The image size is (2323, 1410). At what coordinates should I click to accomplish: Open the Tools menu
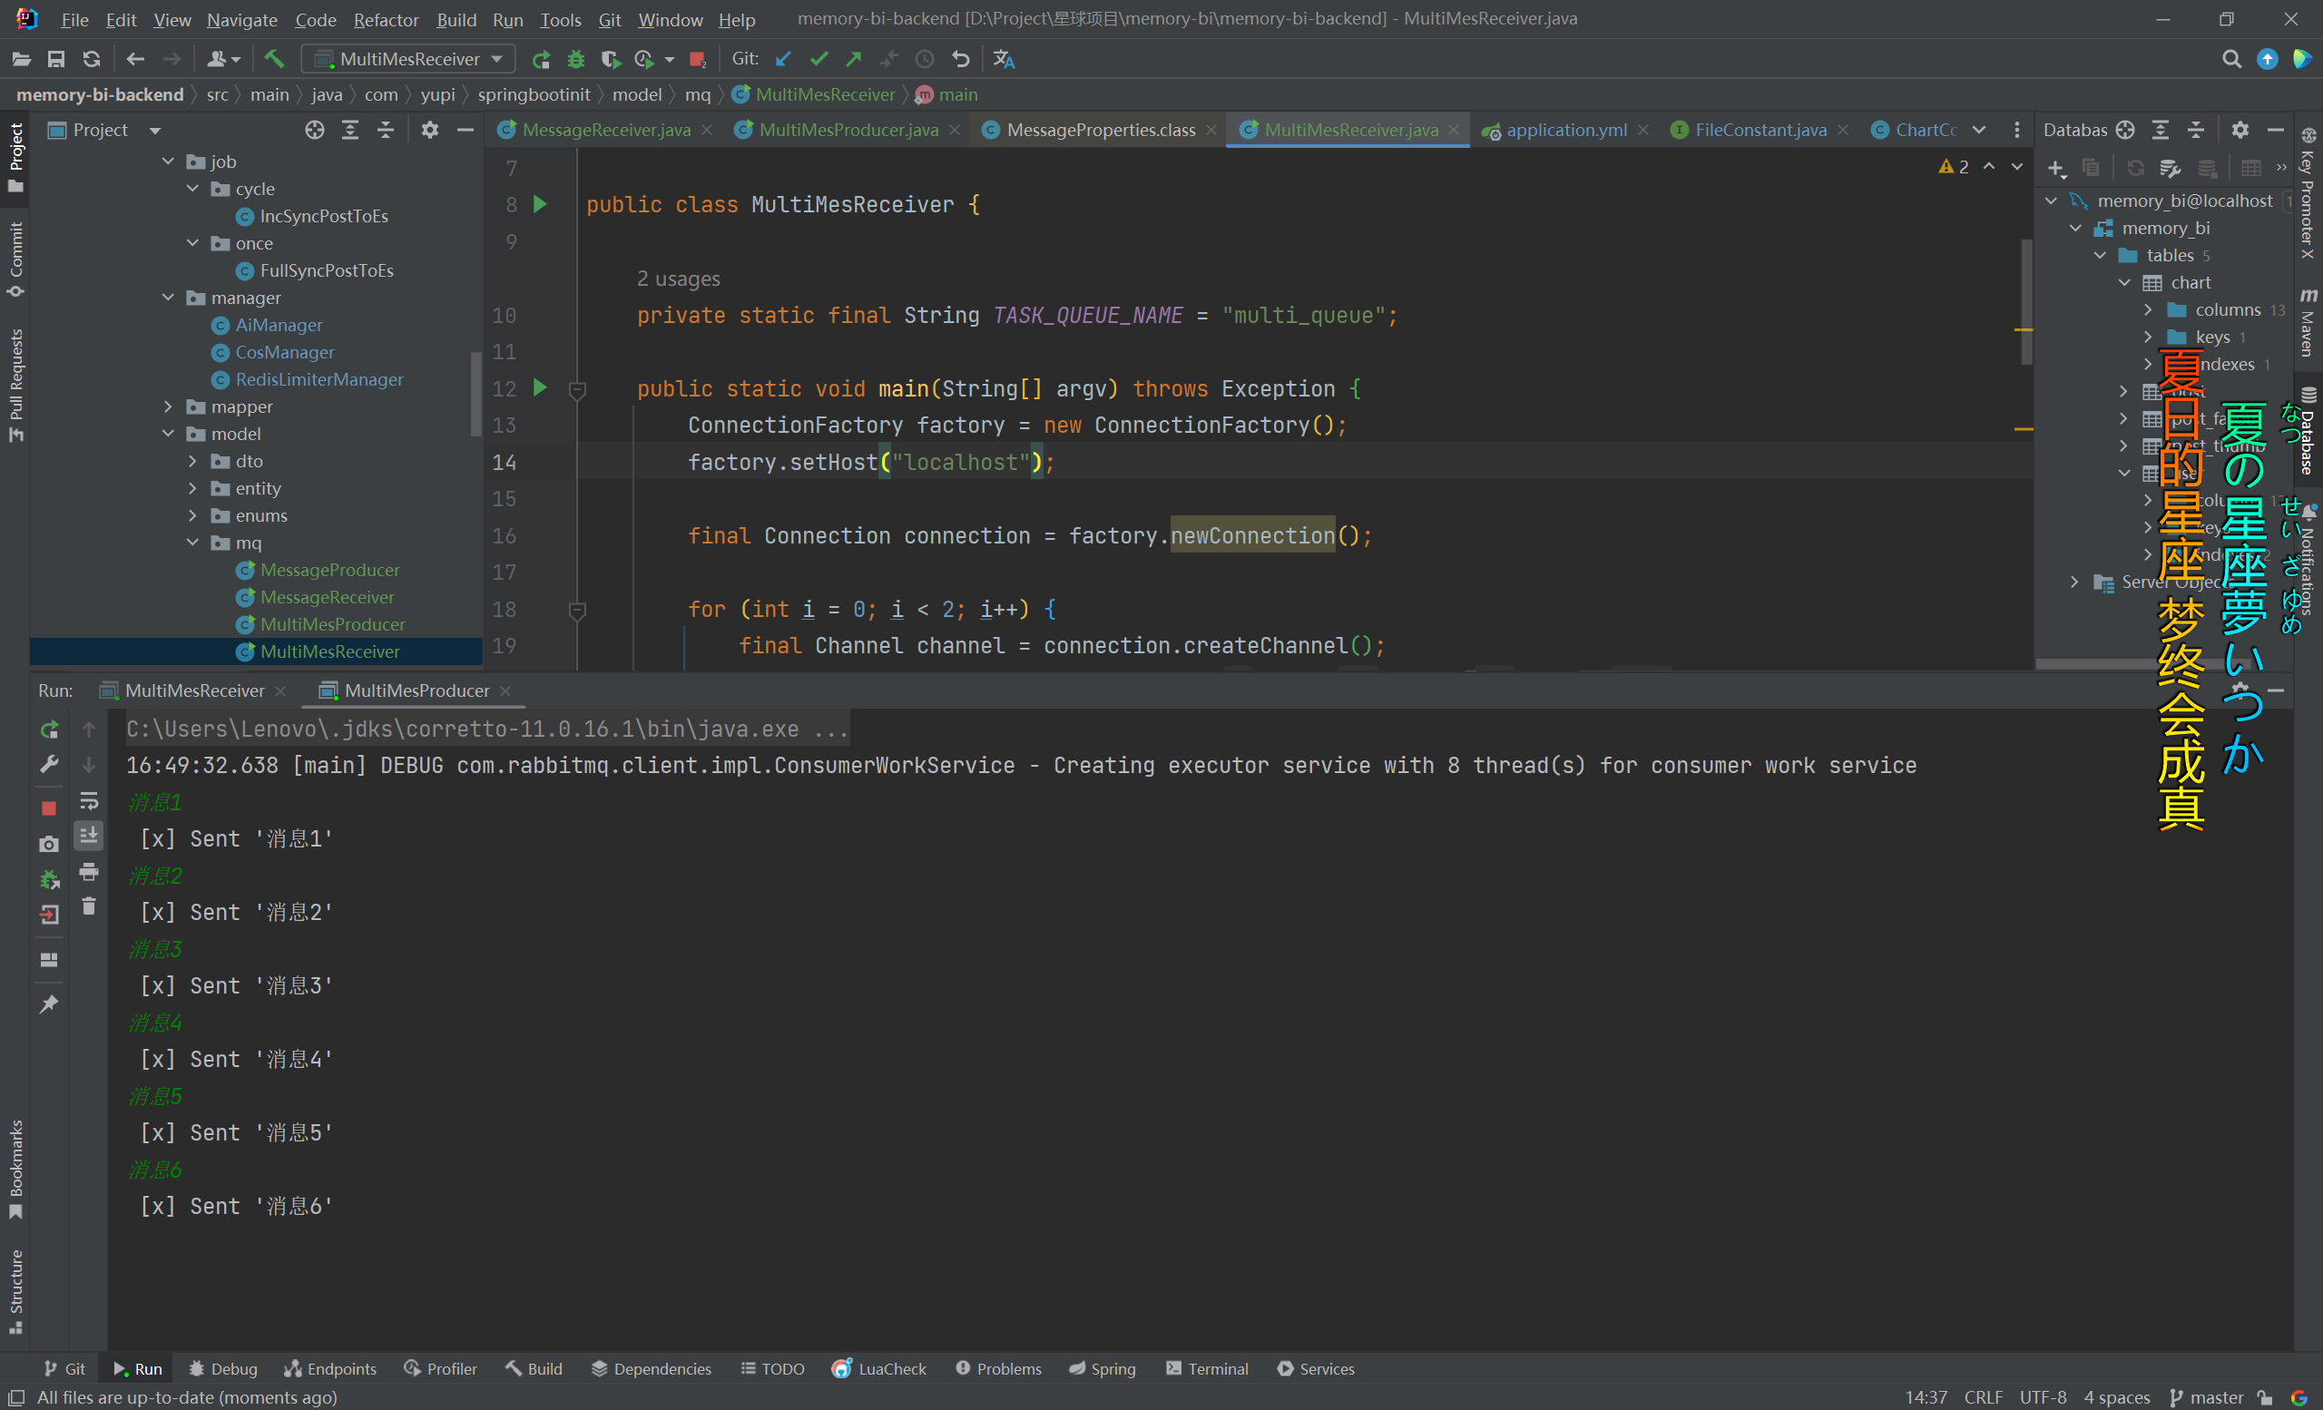560,20
